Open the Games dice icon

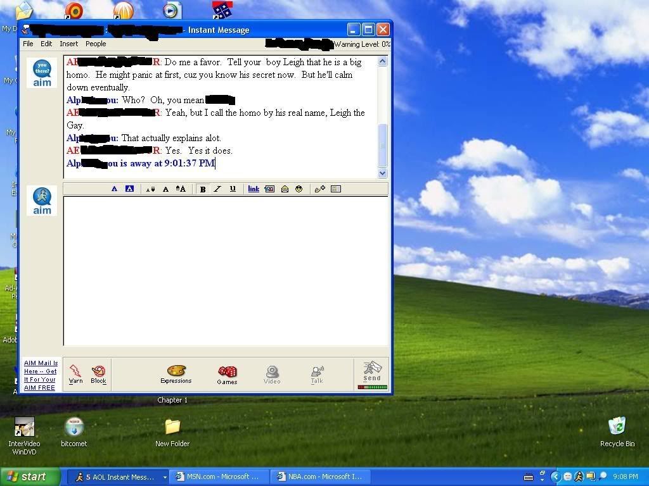coord(228,375)
